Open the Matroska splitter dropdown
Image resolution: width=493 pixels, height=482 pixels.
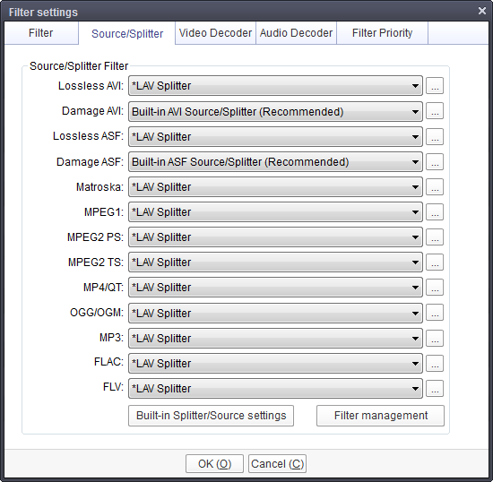click(x=275, y=187)
